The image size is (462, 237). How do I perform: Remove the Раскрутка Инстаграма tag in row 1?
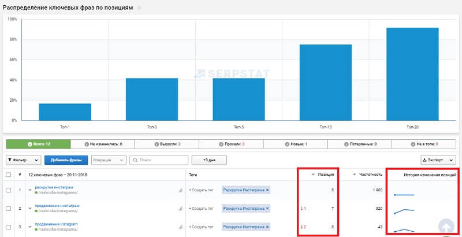click(267, 190)
